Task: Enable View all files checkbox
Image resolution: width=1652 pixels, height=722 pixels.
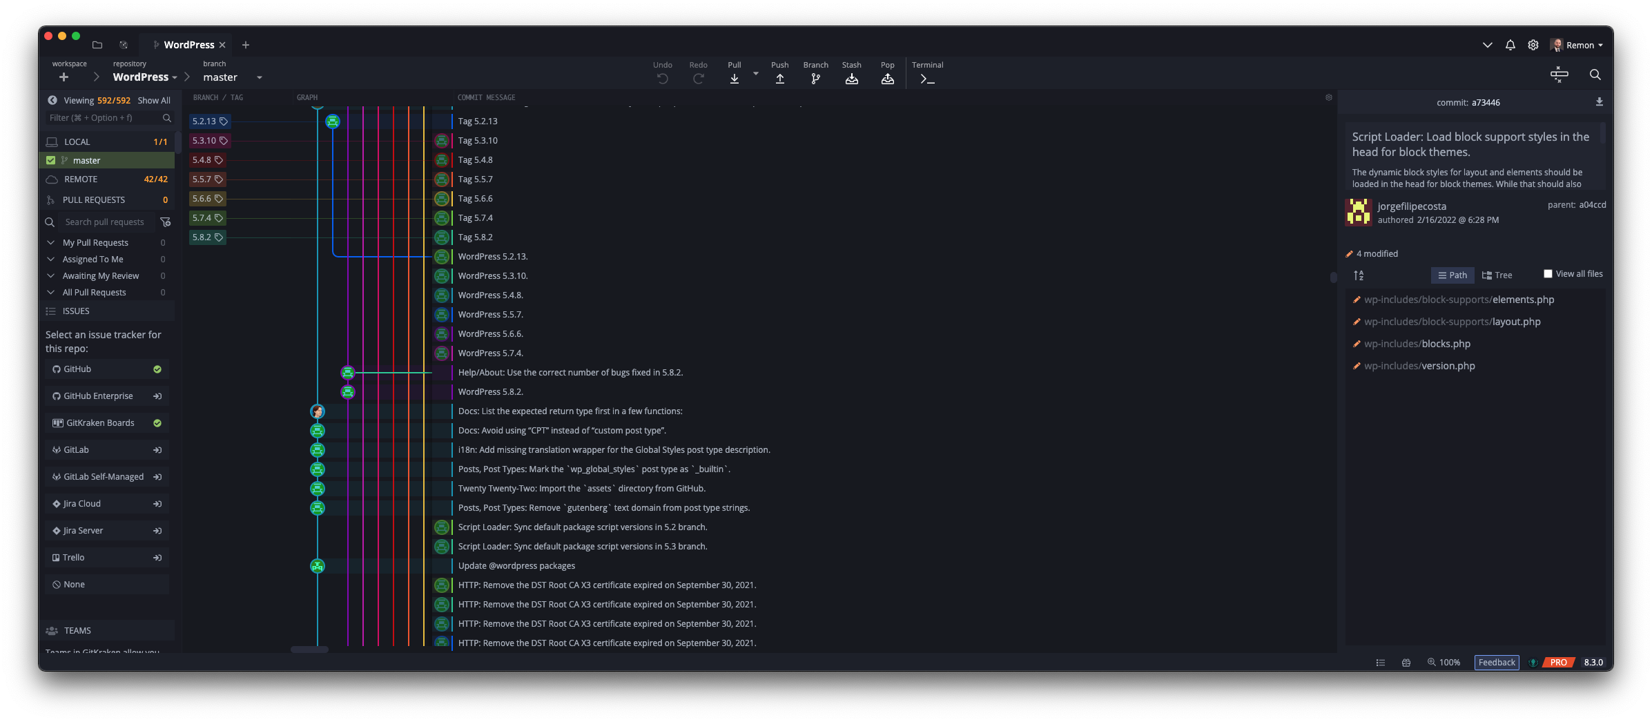Action: tap(1547, 274)
